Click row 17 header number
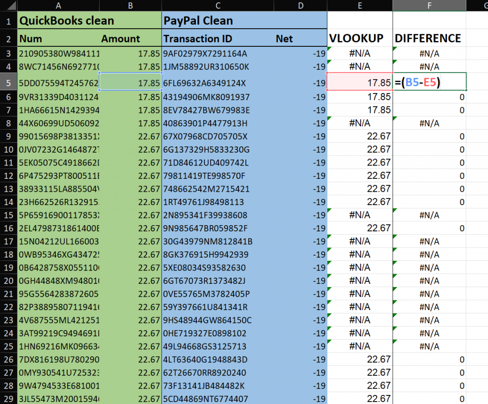The height and width of the screenshot is (404, 488). click(x=8, y=241)
